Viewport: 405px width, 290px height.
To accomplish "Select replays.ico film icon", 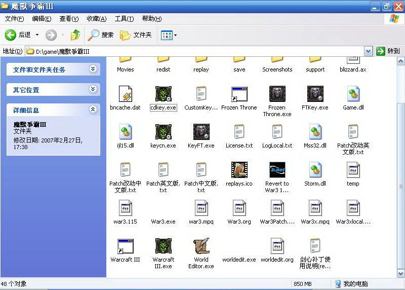I will [239, 170].
